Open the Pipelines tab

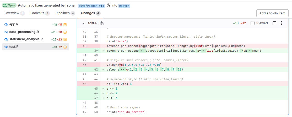[x=65, y=13]
